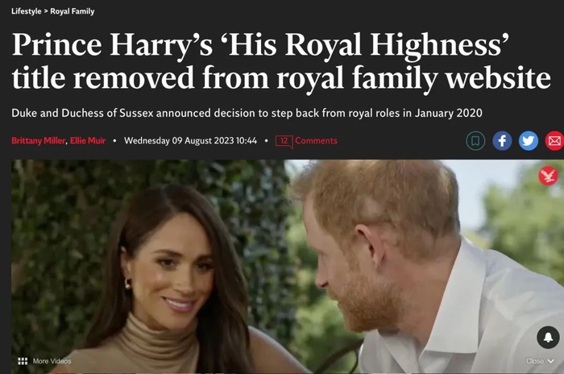Viewport: 564px width, 374px height.
Task: Click the comments speech bubble showing 12
Action: point(284,141)
